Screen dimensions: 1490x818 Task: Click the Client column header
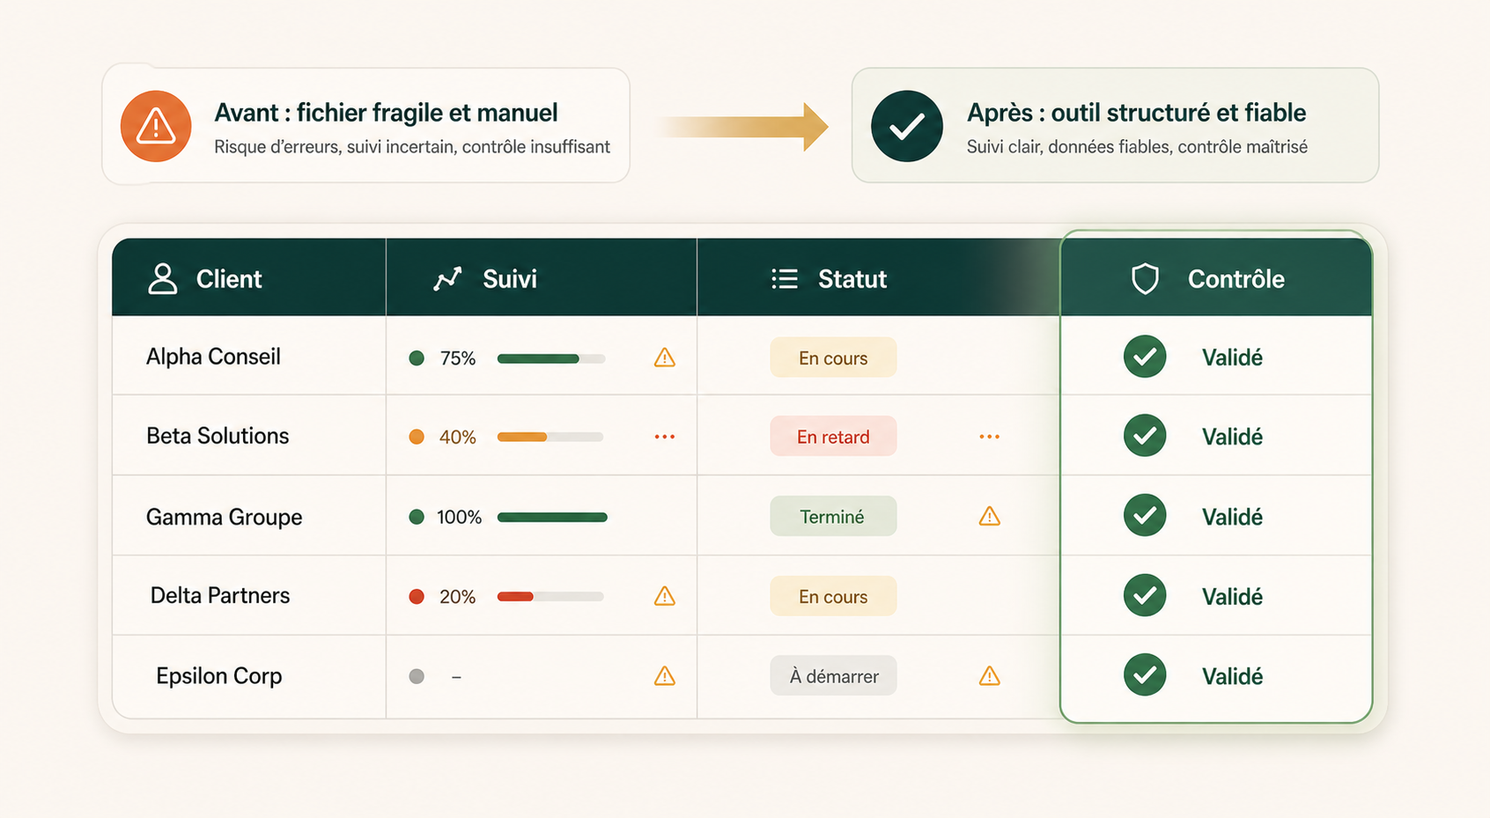[x=249, y=277]
